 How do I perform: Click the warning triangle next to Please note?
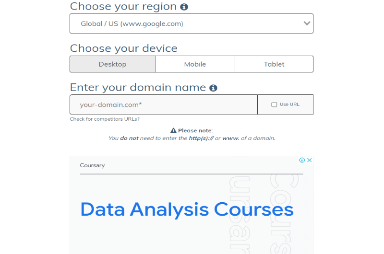click(173, 130)
